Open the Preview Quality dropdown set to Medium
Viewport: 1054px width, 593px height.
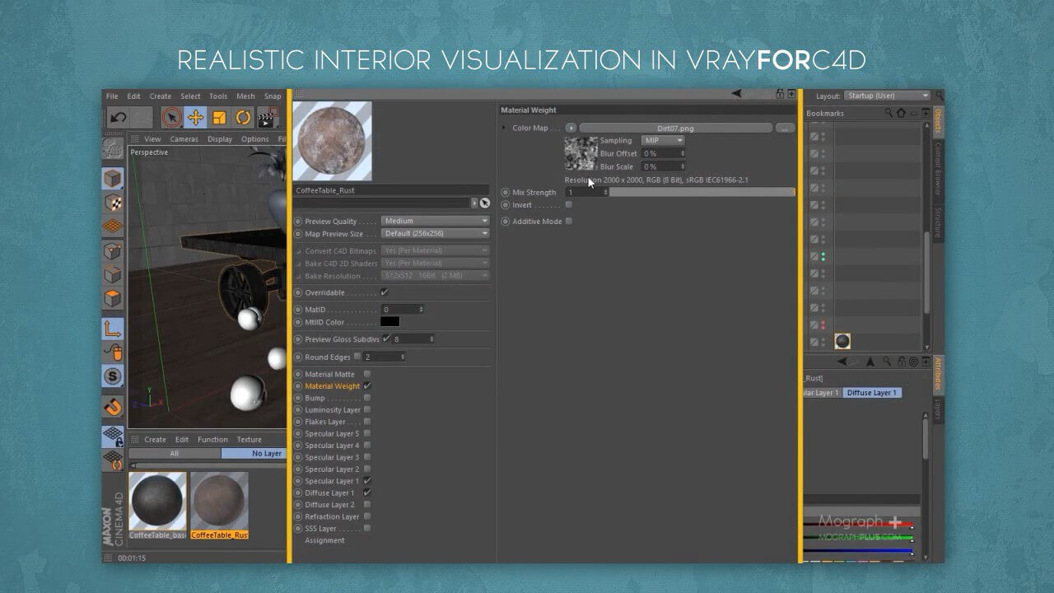point(435,220)
